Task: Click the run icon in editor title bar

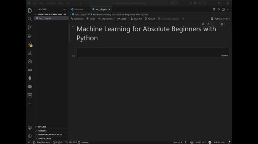Action: pos(218,9)
